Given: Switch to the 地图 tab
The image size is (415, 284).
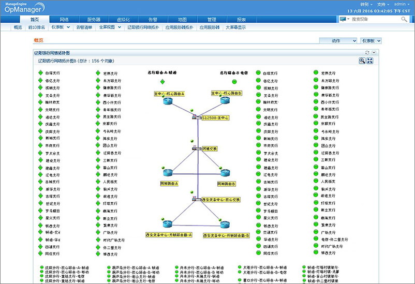Looking at the screenshot, I should pos(182,19).
